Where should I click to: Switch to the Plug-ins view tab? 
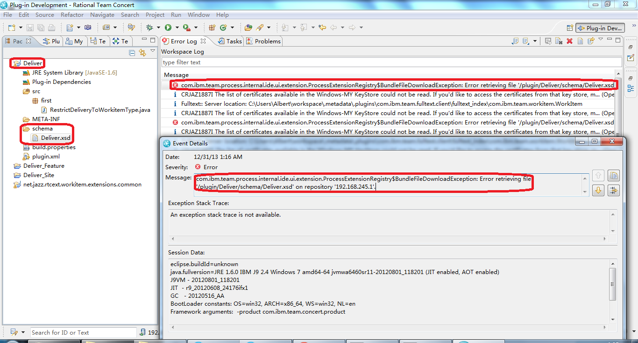pos(51,41)
